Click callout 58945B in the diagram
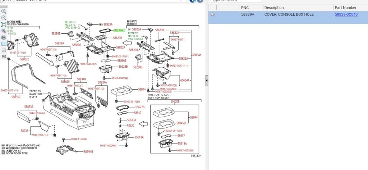 [x=181, y=123]
